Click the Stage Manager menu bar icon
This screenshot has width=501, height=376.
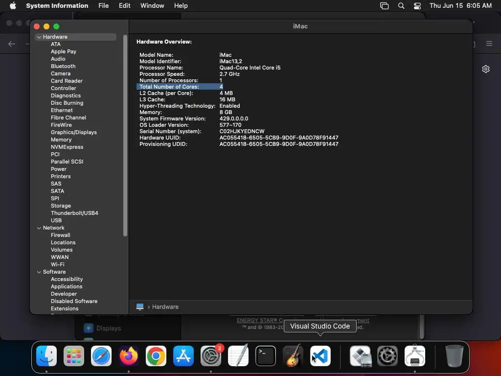coord(385,6)
